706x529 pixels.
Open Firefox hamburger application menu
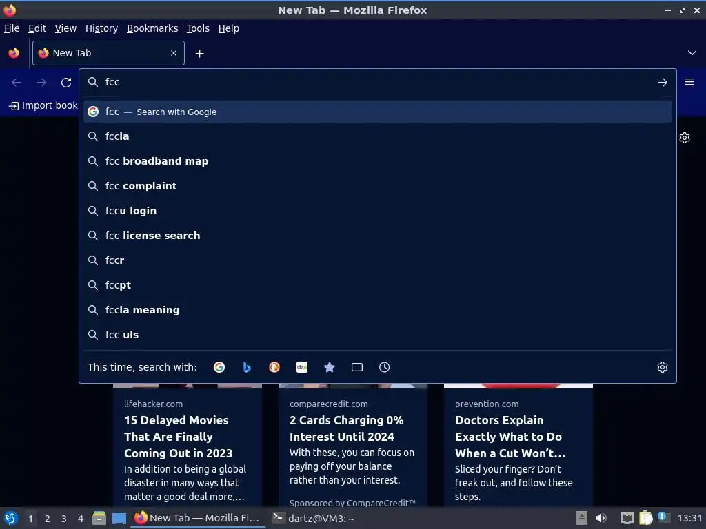[x=689, y=82]
